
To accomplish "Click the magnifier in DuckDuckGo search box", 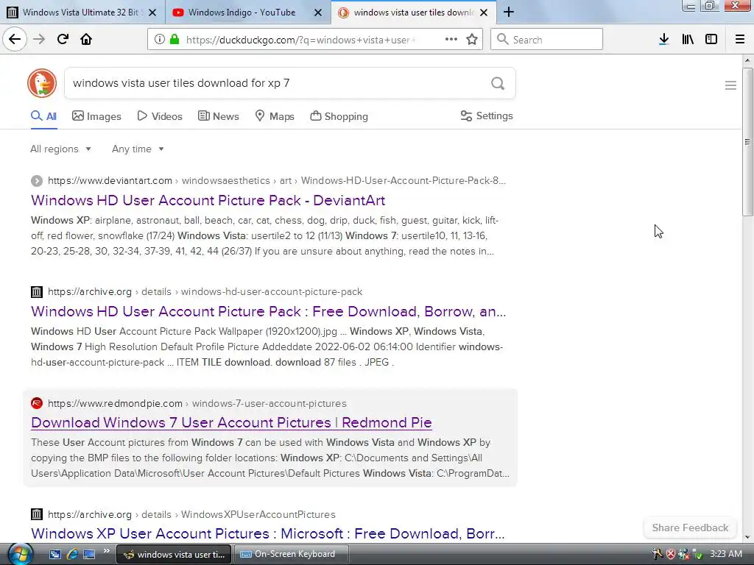I will pos(498,84).
